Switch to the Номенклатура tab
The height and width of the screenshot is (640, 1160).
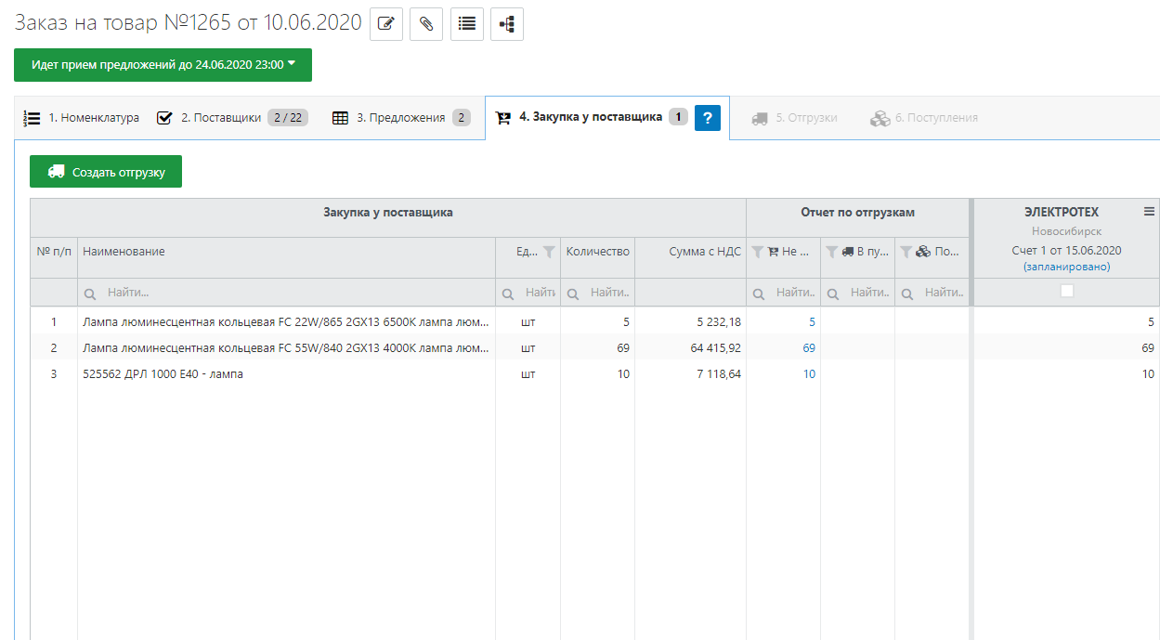pos(82,118)
